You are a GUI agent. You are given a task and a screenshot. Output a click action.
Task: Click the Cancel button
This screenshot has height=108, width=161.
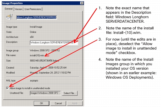coord(58,103)
